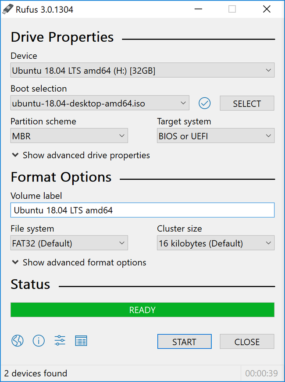Open the File system dropdown
Viewport: 285px width, 382px height.
69,243
